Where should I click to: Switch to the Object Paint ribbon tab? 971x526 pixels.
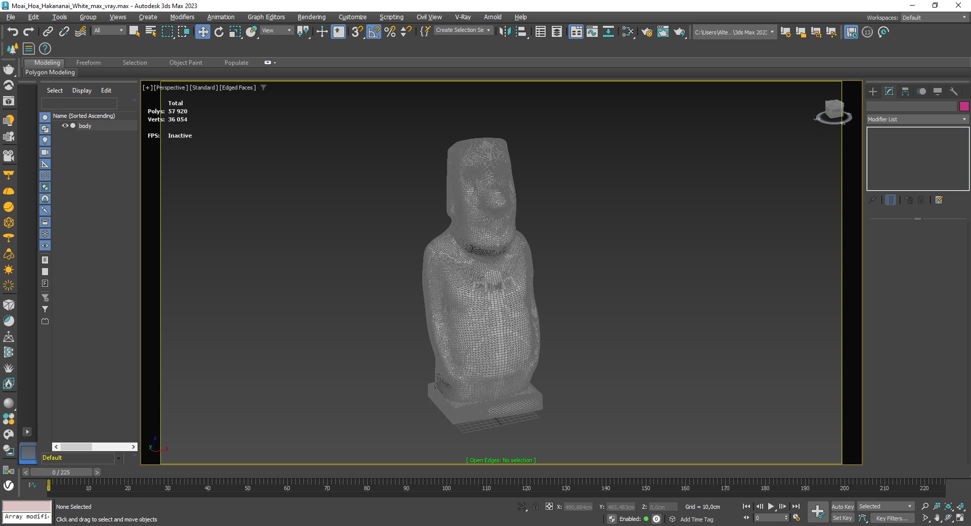click(186, 63)
